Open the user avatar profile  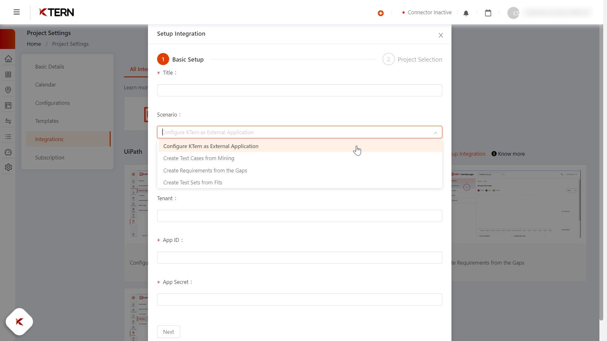[x=513, y=13]
